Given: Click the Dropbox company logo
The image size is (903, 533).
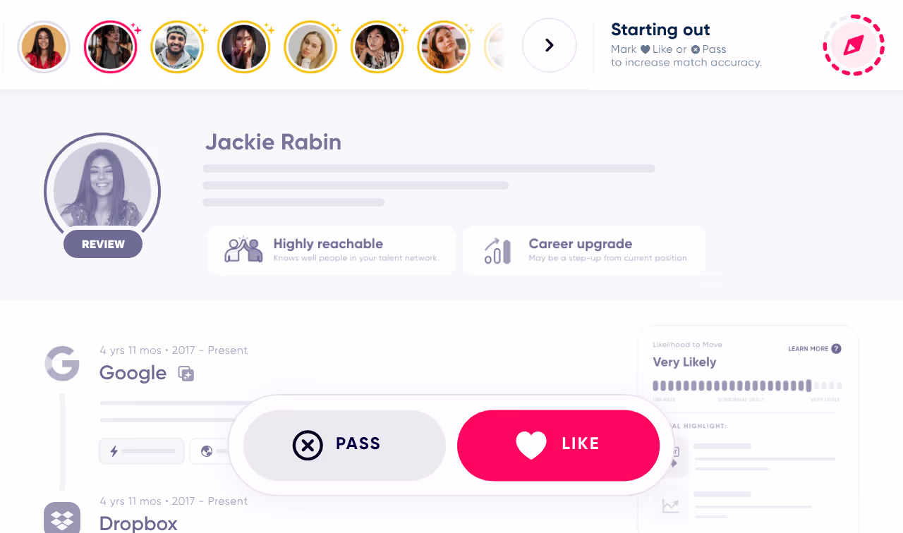Looking at the screenshot, I should pyautogui.click(x=62, y=520).
